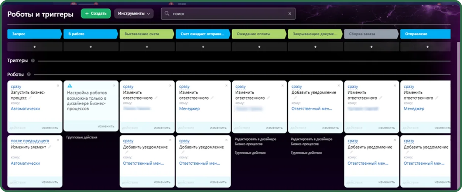Delete Изменить ответственного robot in Выставление счета column
Image resolution: width=462 pixels, height=192 pixels.
(170, 85)
